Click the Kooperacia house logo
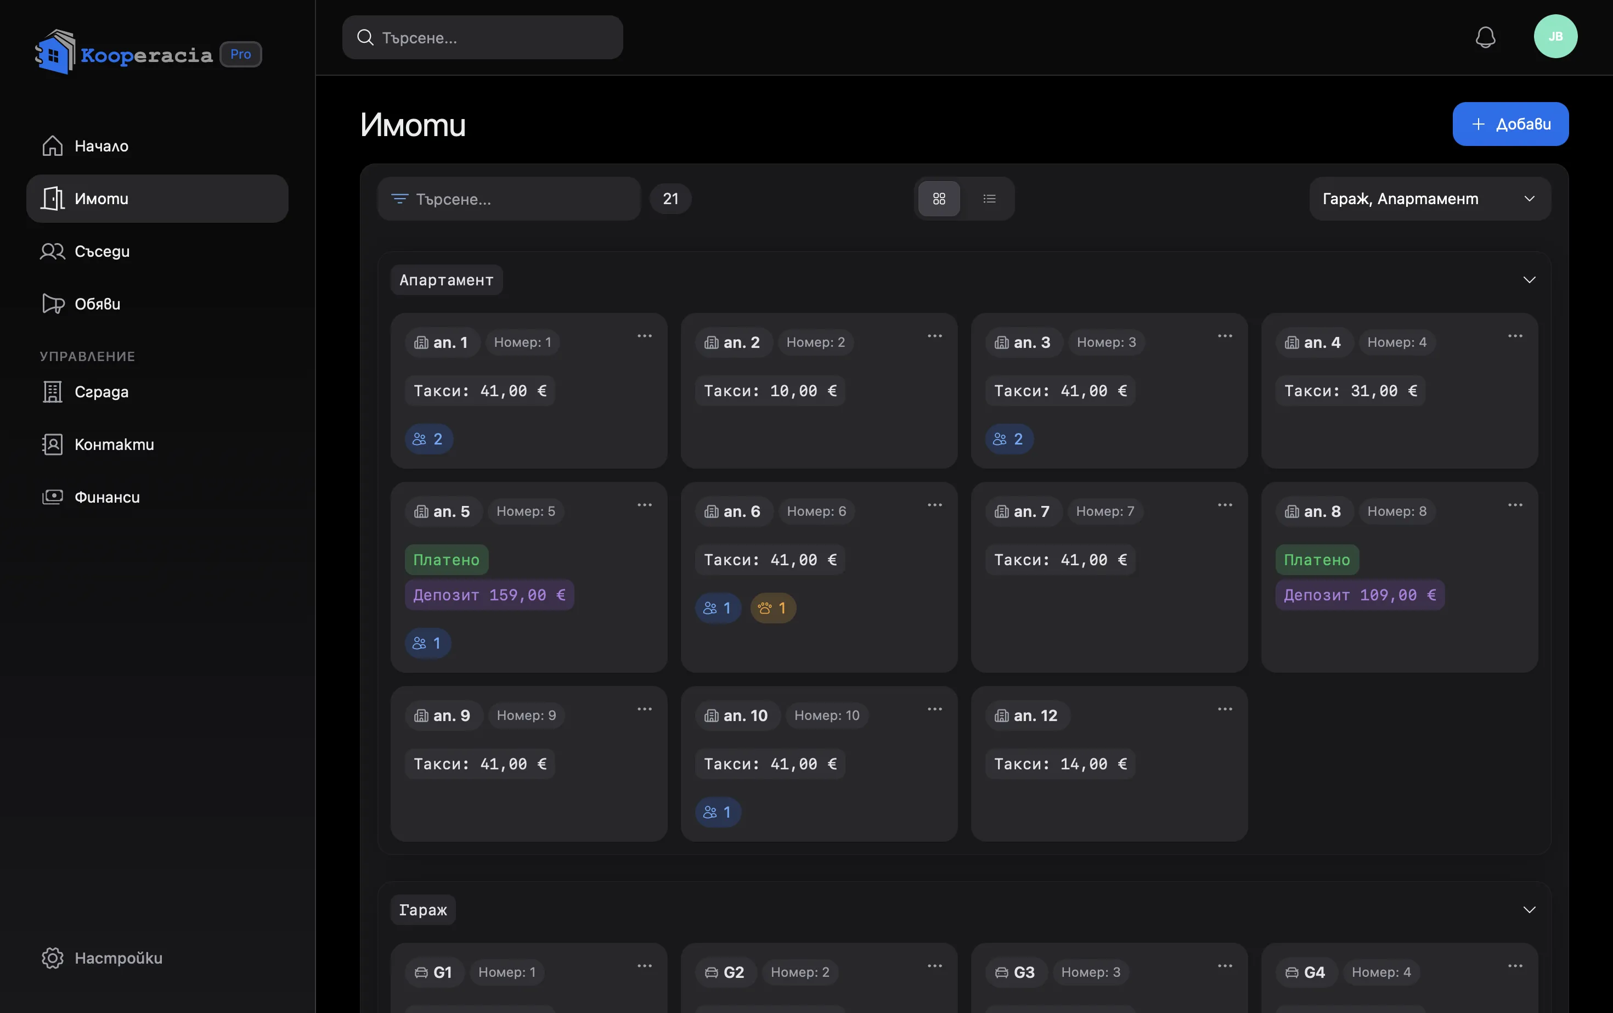 [55, 52]
